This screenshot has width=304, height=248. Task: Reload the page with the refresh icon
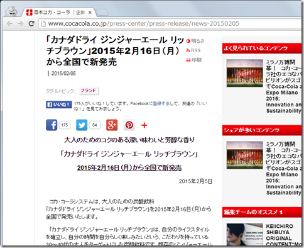tap(31, 23)
